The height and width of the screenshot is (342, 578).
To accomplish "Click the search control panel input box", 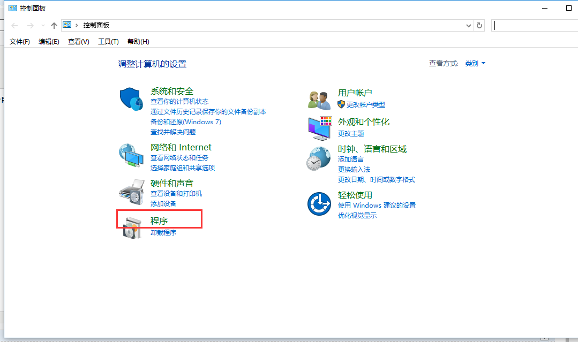I will click(535, 25).
